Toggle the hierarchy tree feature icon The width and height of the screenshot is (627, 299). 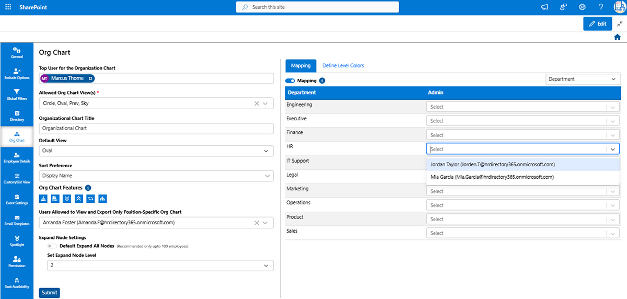tap(102, 199)
